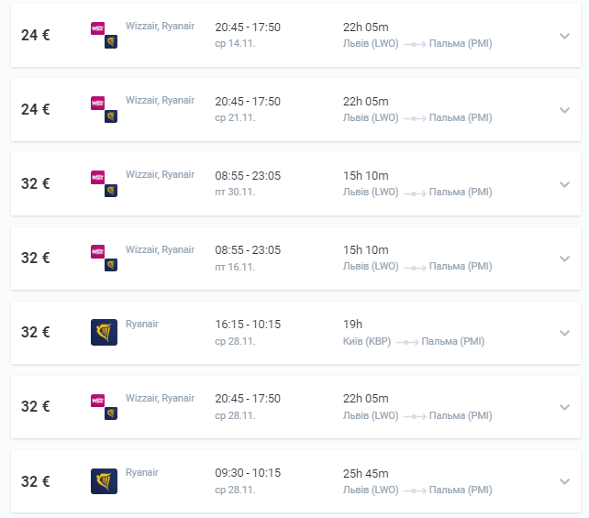
Task: Click route arrow icon on Київ to Пальма
Action: pyautogui.click(x=407, y=342)
